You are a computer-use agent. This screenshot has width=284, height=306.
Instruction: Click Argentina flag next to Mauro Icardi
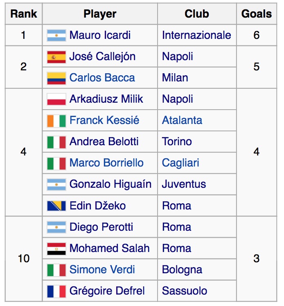click(x=56, y=35)
